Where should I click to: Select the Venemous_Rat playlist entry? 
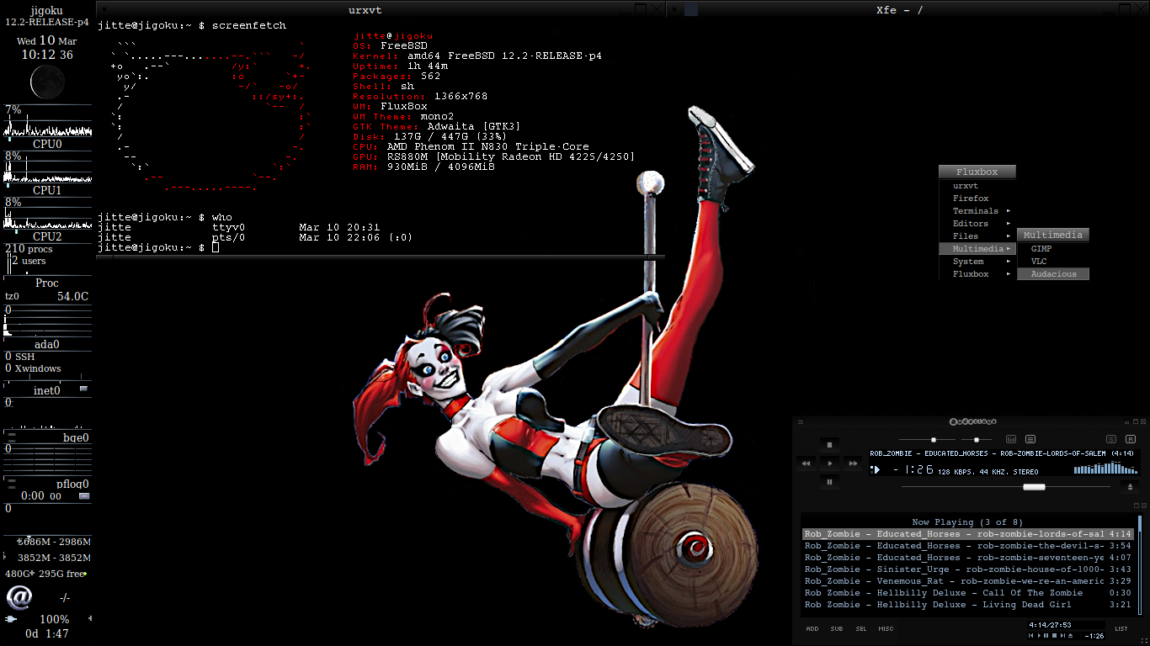(x=968, y=581)
